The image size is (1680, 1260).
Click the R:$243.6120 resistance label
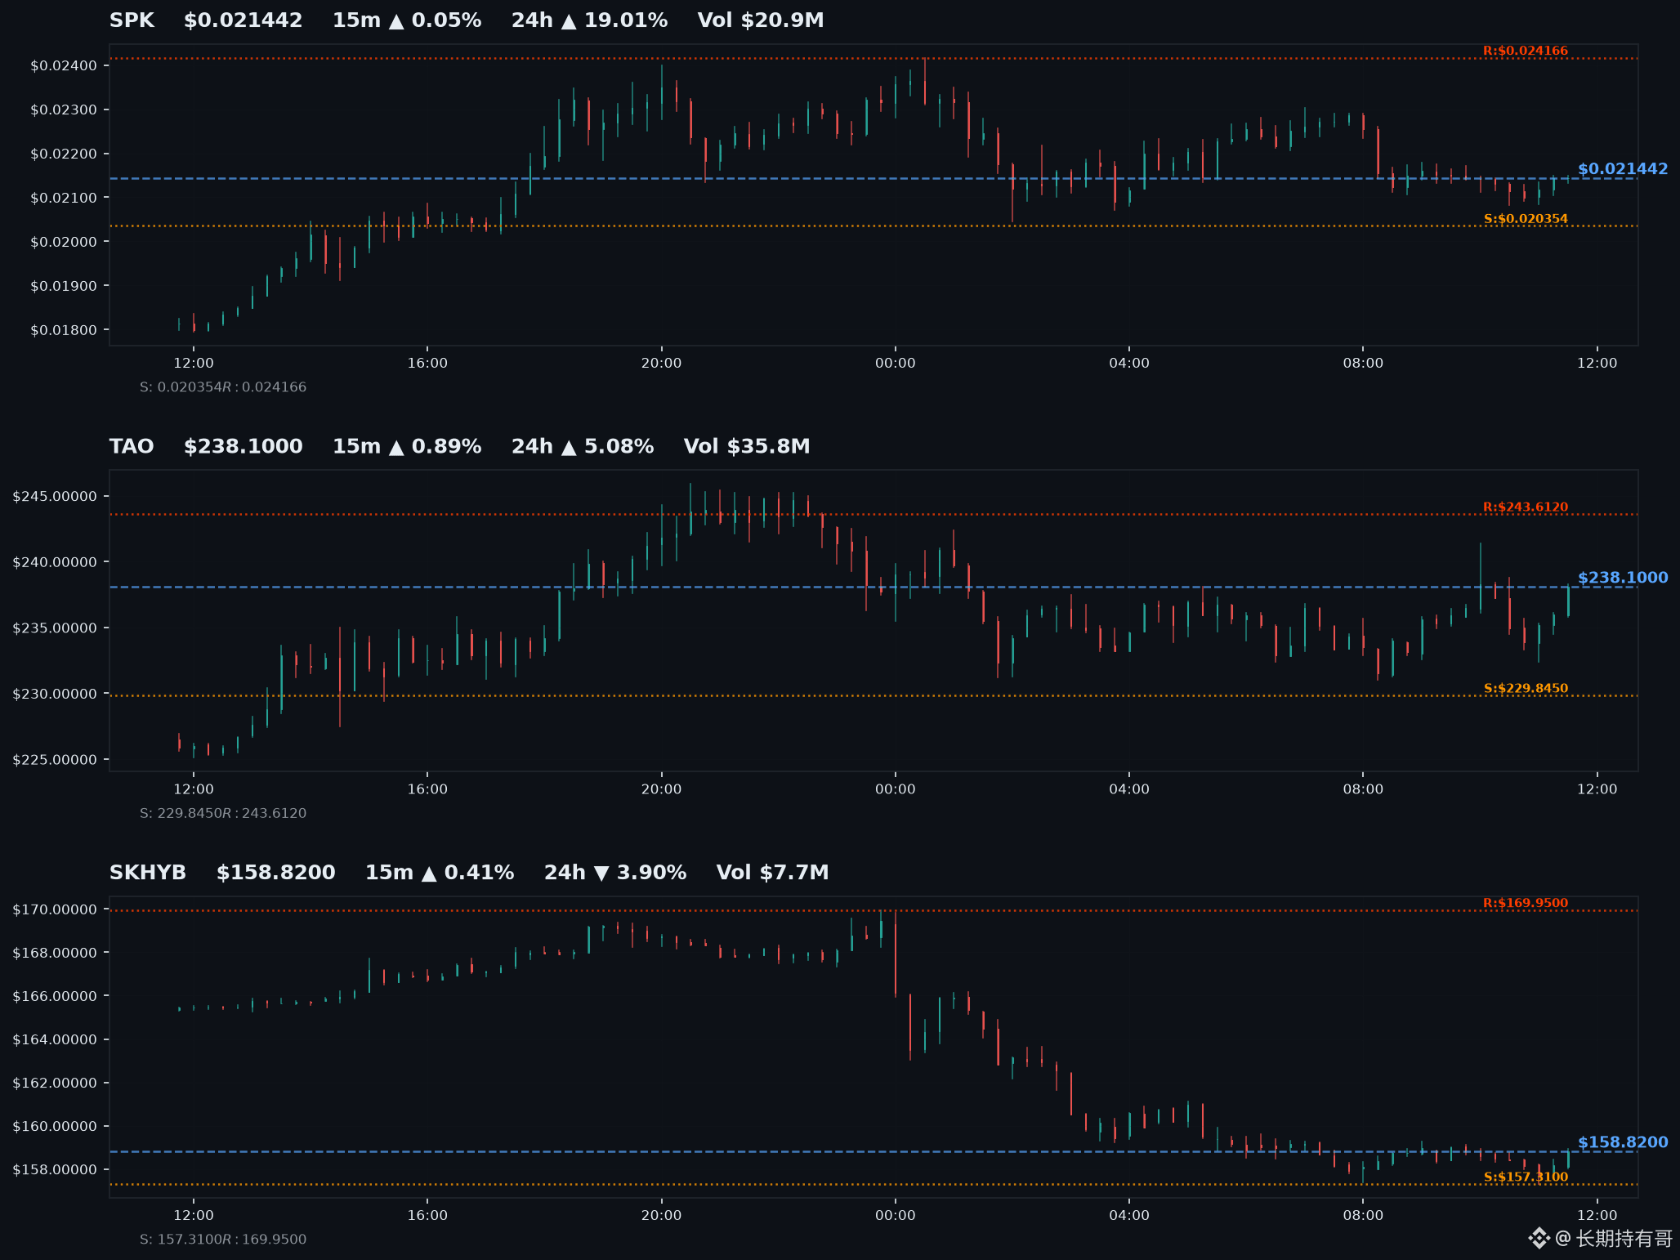point(1526,507)
